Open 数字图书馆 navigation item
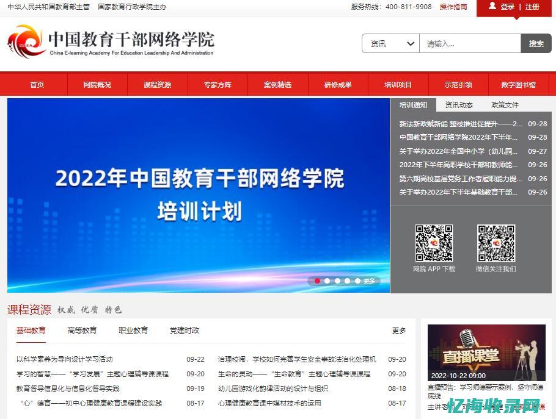The image size is (556, 419). [x=518, y=85]
